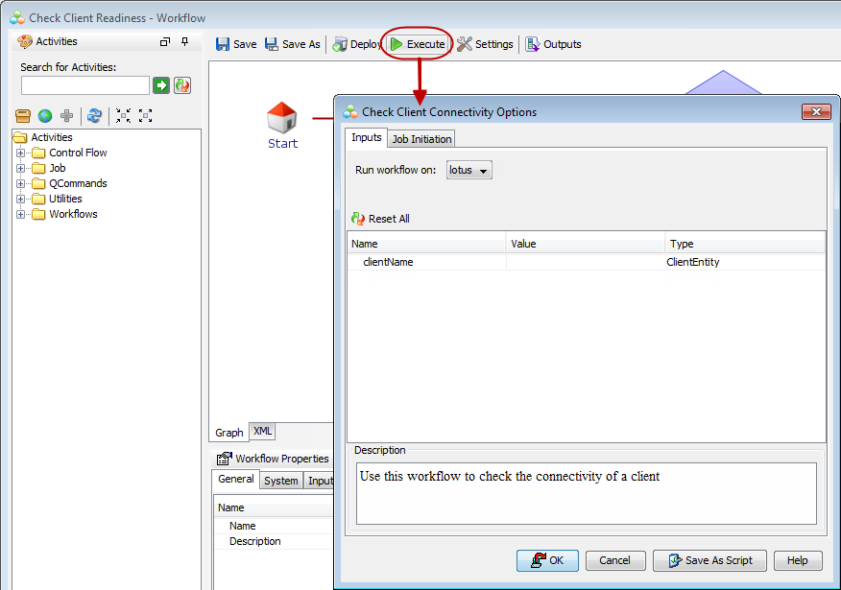The image size is (841, 590).
Task: Expand the Utilities folder
Action: tap(21, 199)
